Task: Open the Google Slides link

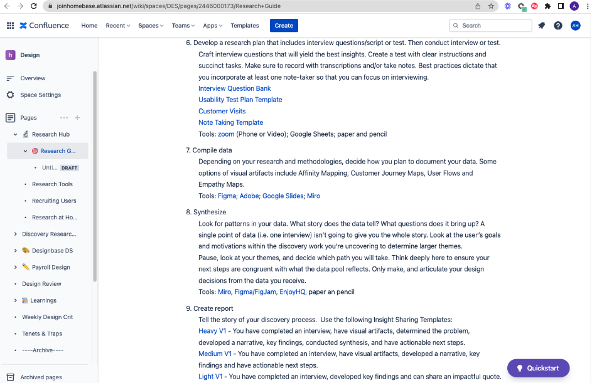Action: pyautogui.click(x=283, y=196)
